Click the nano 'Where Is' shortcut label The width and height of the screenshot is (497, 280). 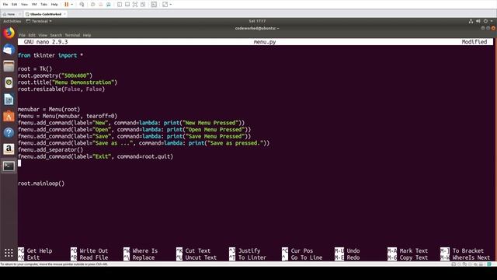pos(145,250)
